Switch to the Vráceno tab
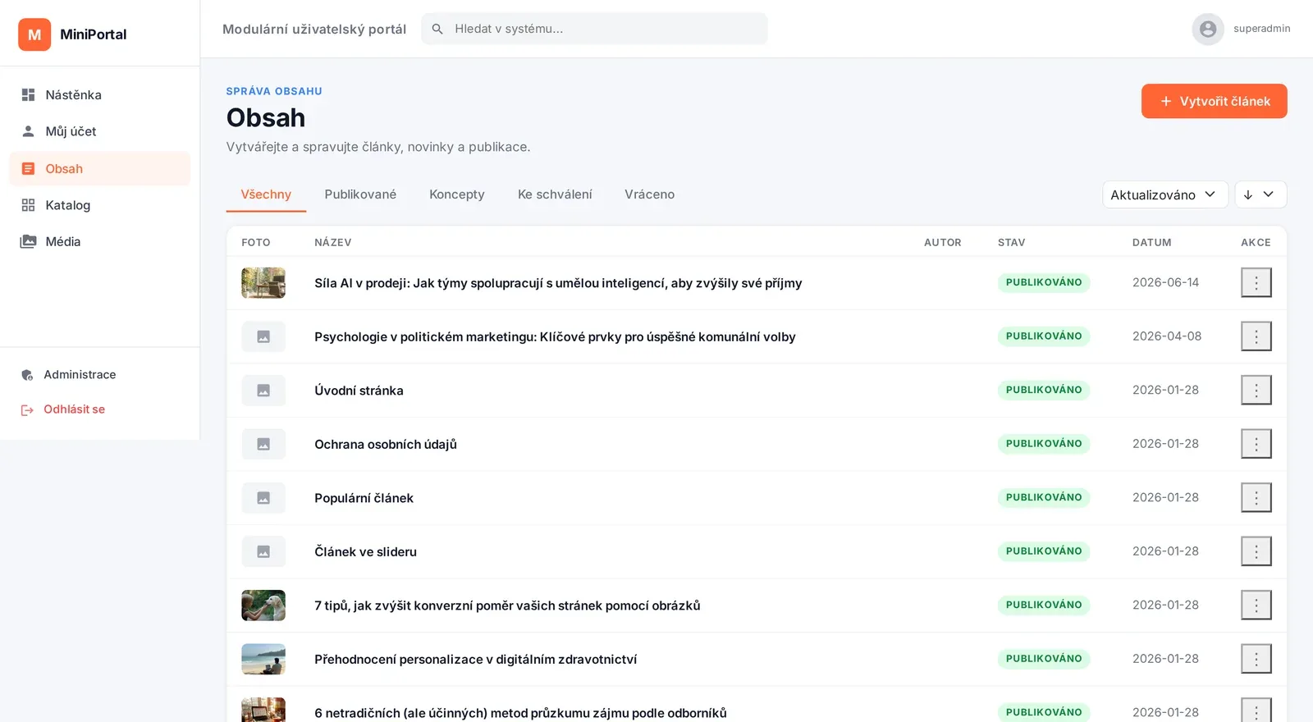 (x=649, y=194)
